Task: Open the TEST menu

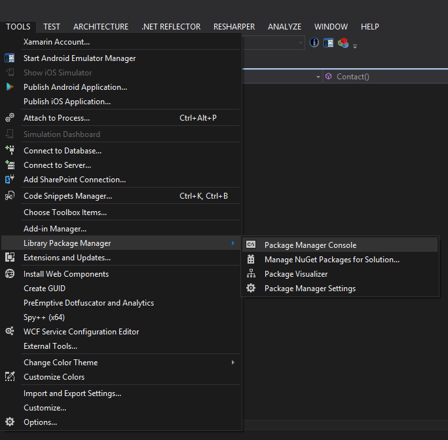Action: 52,27
